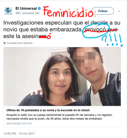Click the article description text

pyautogui.click(x=59, y=117)
